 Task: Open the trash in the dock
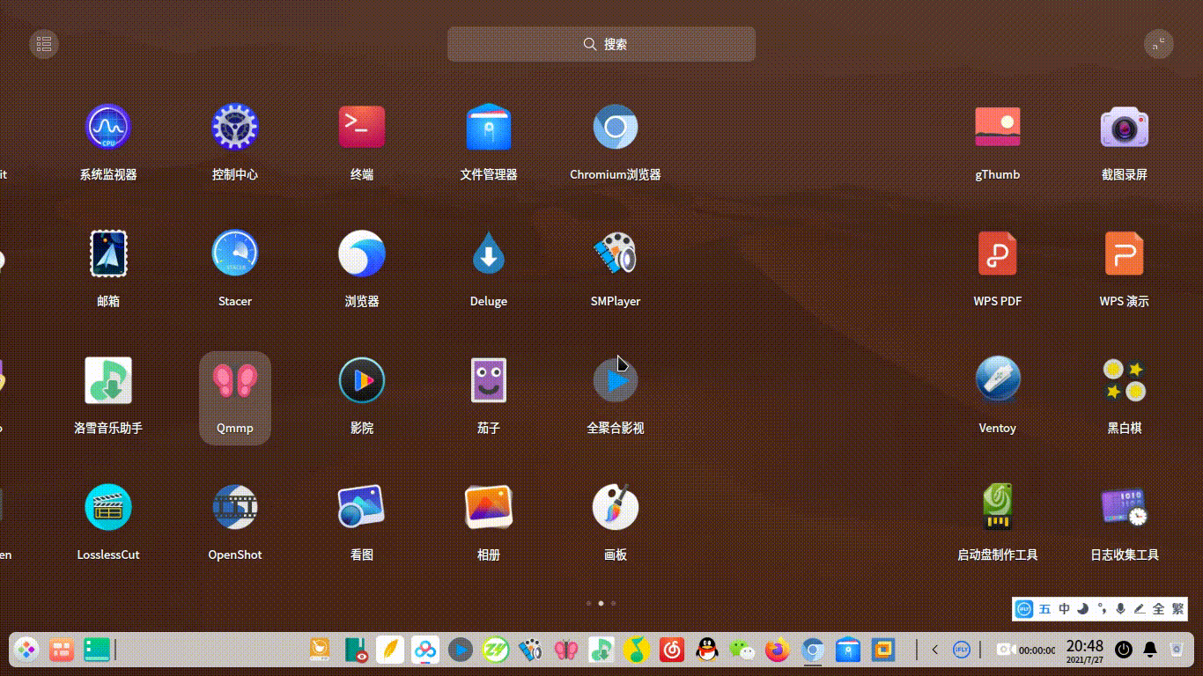pyautogui.click(x=1177, y=650)
